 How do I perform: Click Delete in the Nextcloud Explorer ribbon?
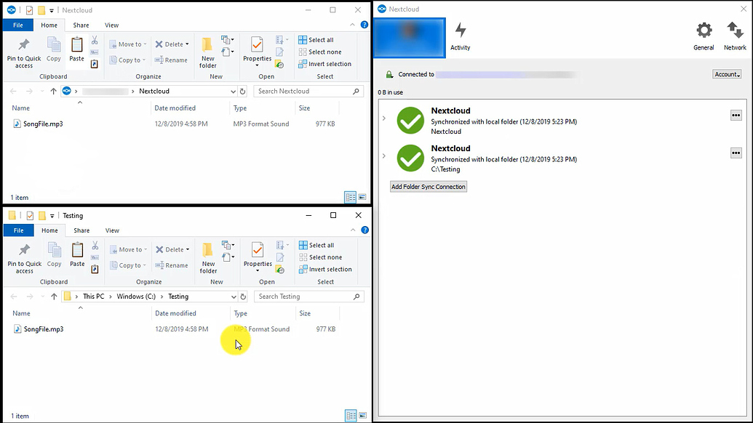click(x=172, y=44)
